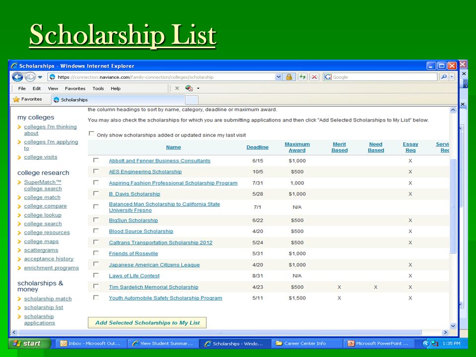Screen dimensions: 476x357
Task: Switch to Microsoft PowerPoint taskbar item
Action: coord(378,343)
